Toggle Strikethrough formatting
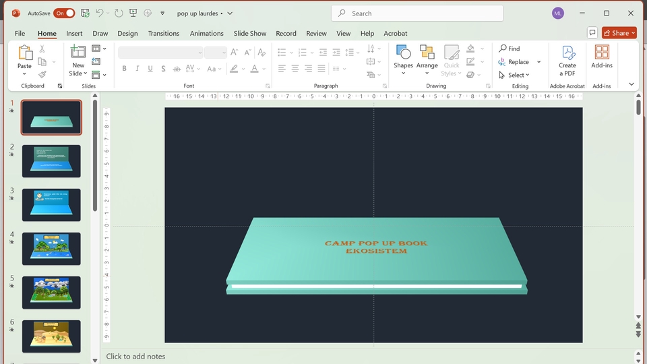This screenshot has height=364, width=647. point(177,69)
